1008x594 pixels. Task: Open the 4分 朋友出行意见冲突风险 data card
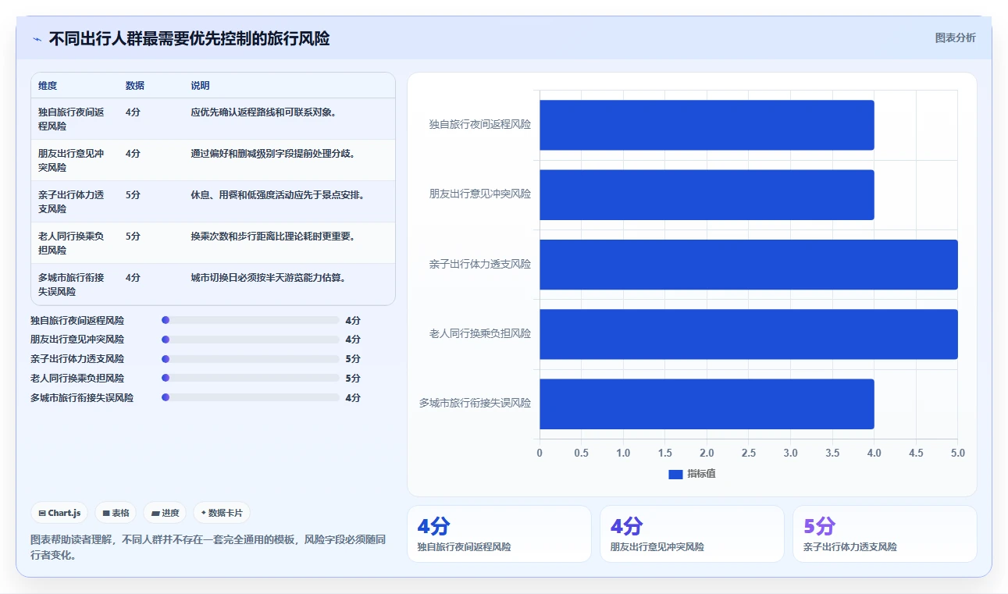coord(692,534)
